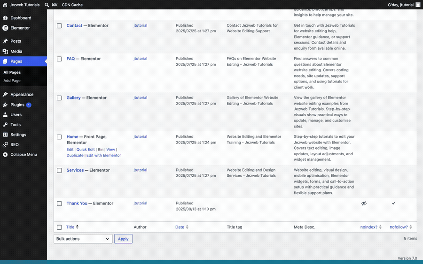The width and height of the screenshot is (423, 264).
Task: Toggle the select-all checkbox in table footer
Action: tap(59, 227)
